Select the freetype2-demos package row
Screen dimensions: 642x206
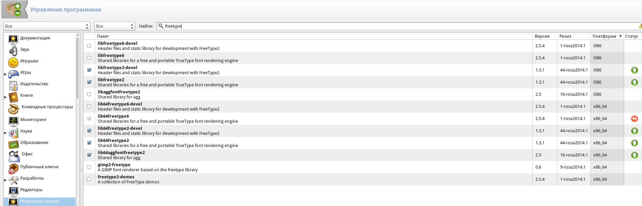coord(237,179)
